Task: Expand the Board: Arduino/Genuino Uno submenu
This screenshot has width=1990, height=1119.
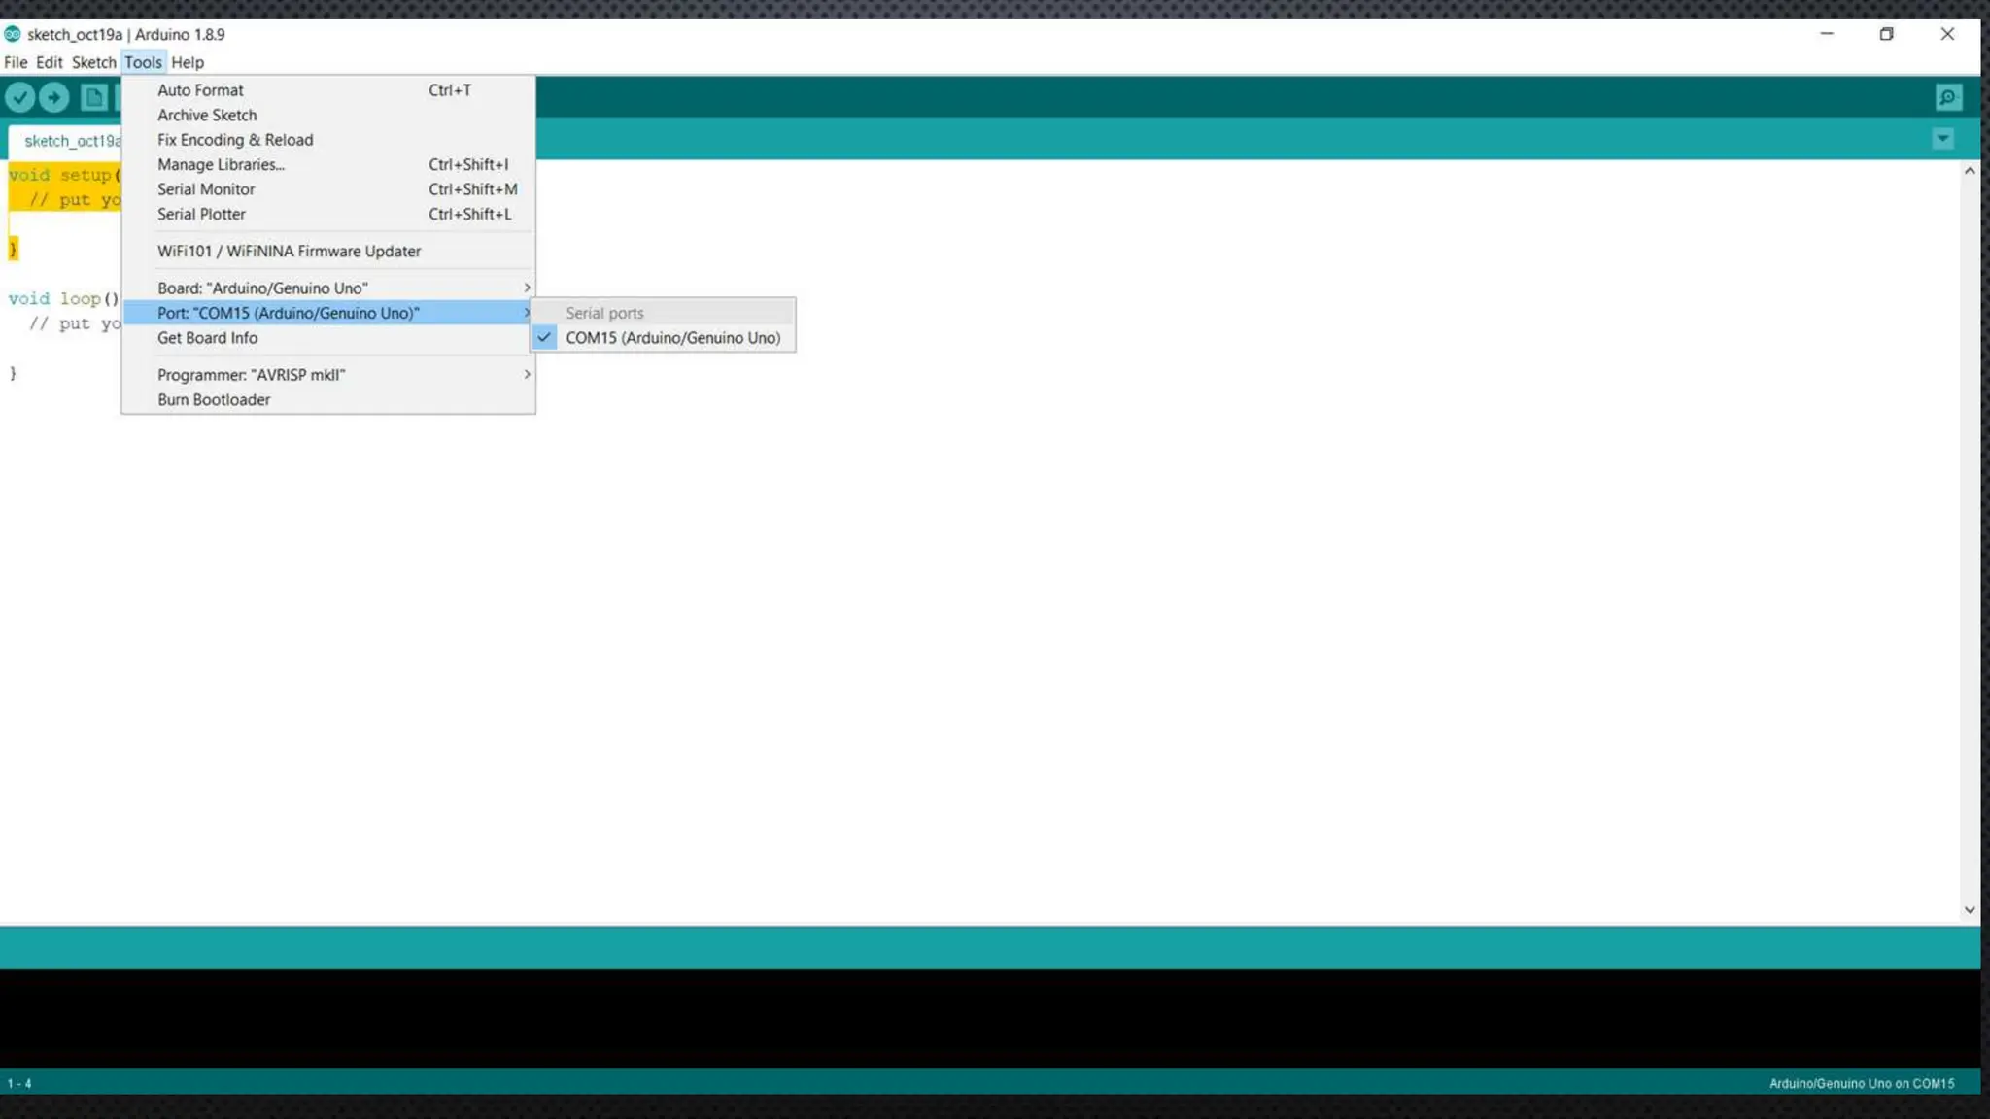Action: pyautogui.click(x=328, y=288)
